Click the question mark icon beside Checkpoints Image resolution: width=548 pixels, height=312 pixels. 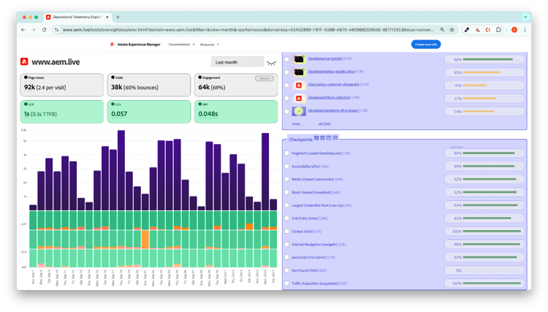pos(329,137)
